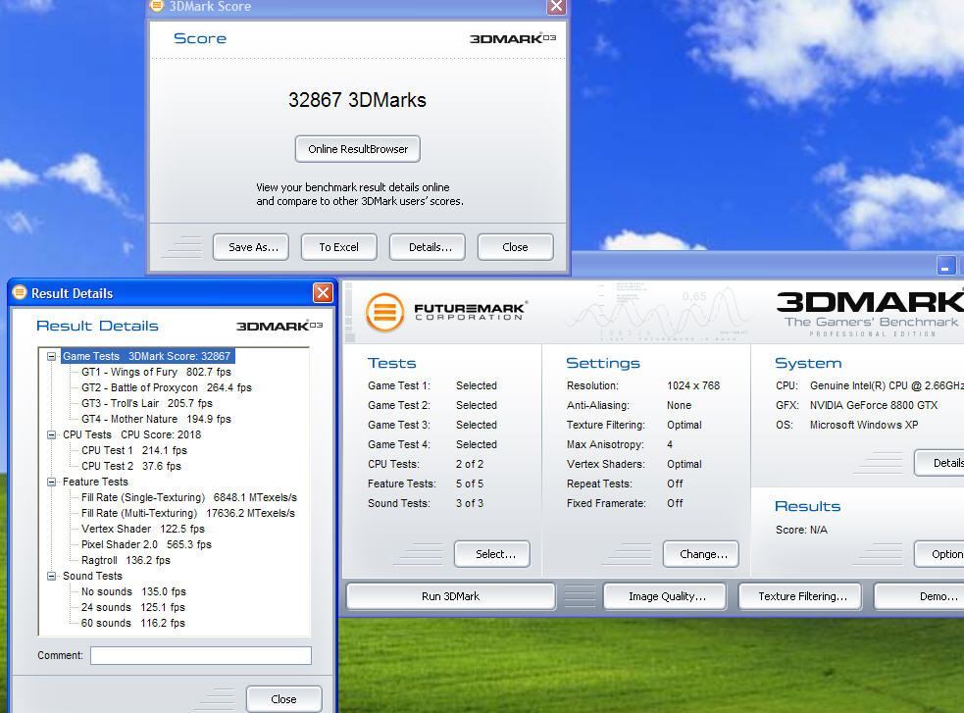Viewport: 964px width, 713px height.
Task: Click Max Anisotropy value 4
Action: click(670, 444)
